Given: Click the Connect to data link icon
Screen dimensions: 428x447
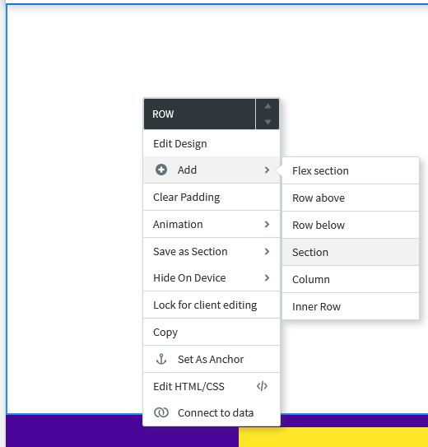Looking at the screenshot, I should pyautogui.click(x=161, y=412).
